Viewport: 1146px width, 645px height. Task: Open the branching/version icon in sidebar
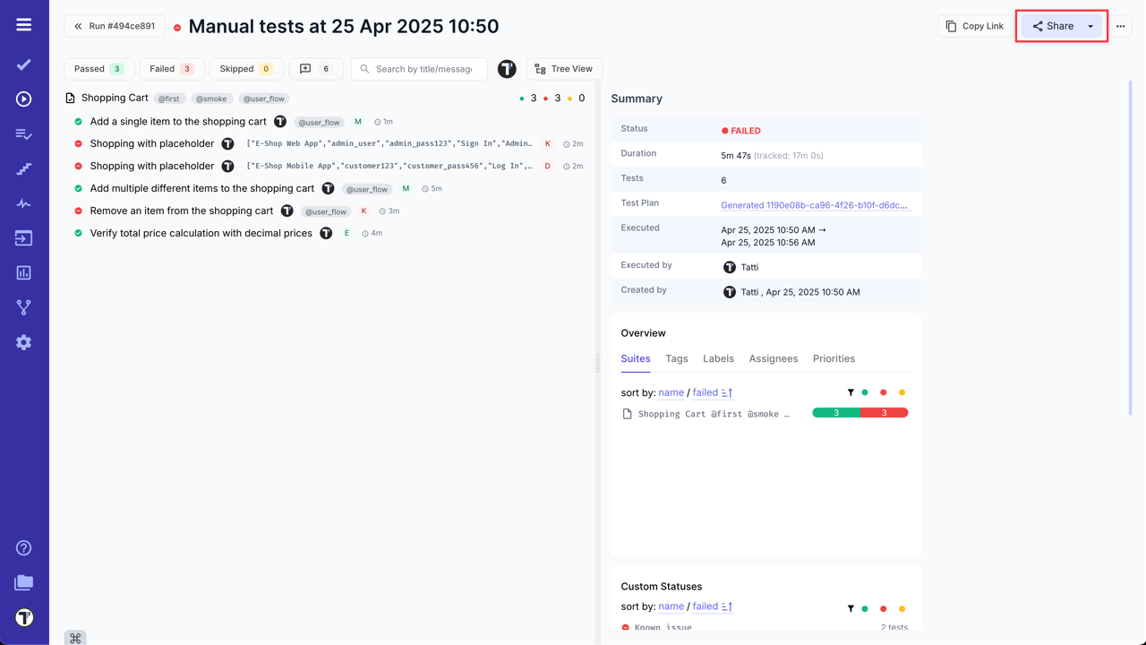click(23, 306)
